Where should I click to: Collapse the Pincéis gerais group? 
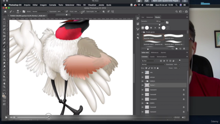(x=142, y=32)
